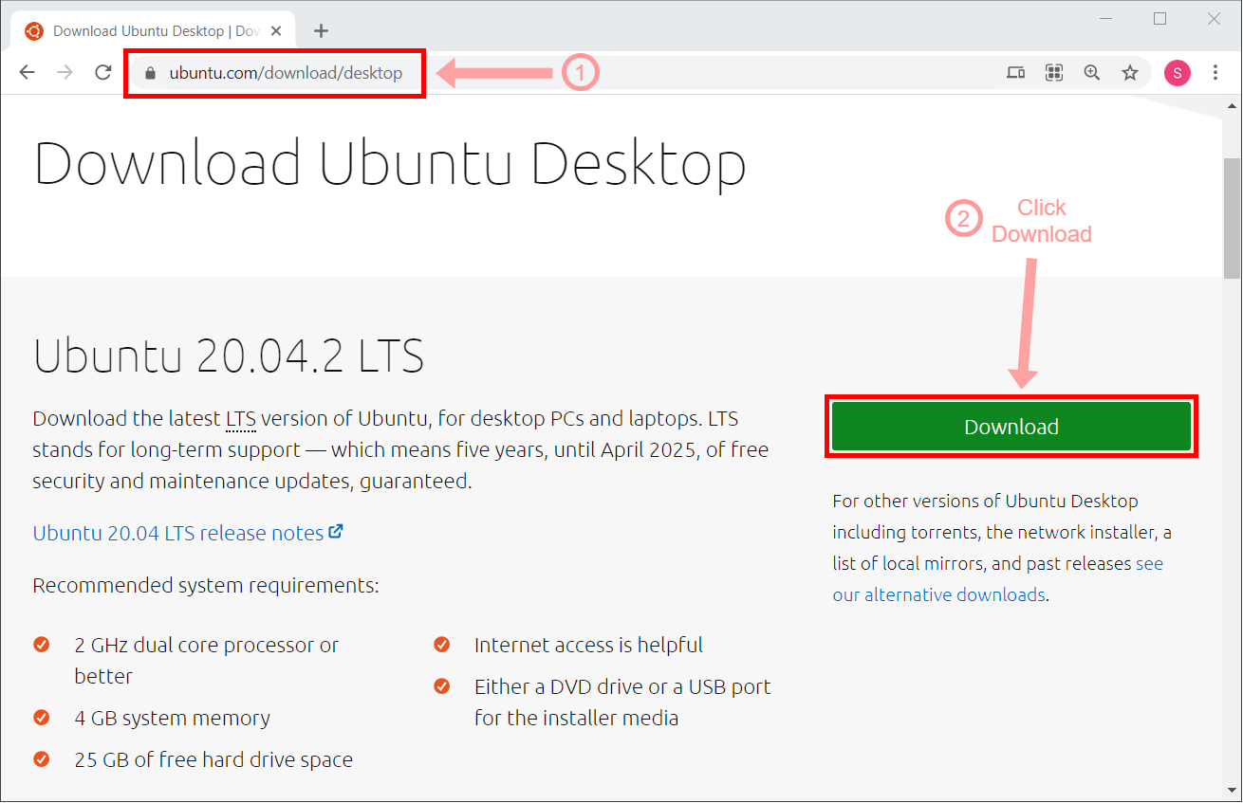1243x803 pixels.
Task: Reload the current page
Action: pyautogui.click(x=103, y=72)
